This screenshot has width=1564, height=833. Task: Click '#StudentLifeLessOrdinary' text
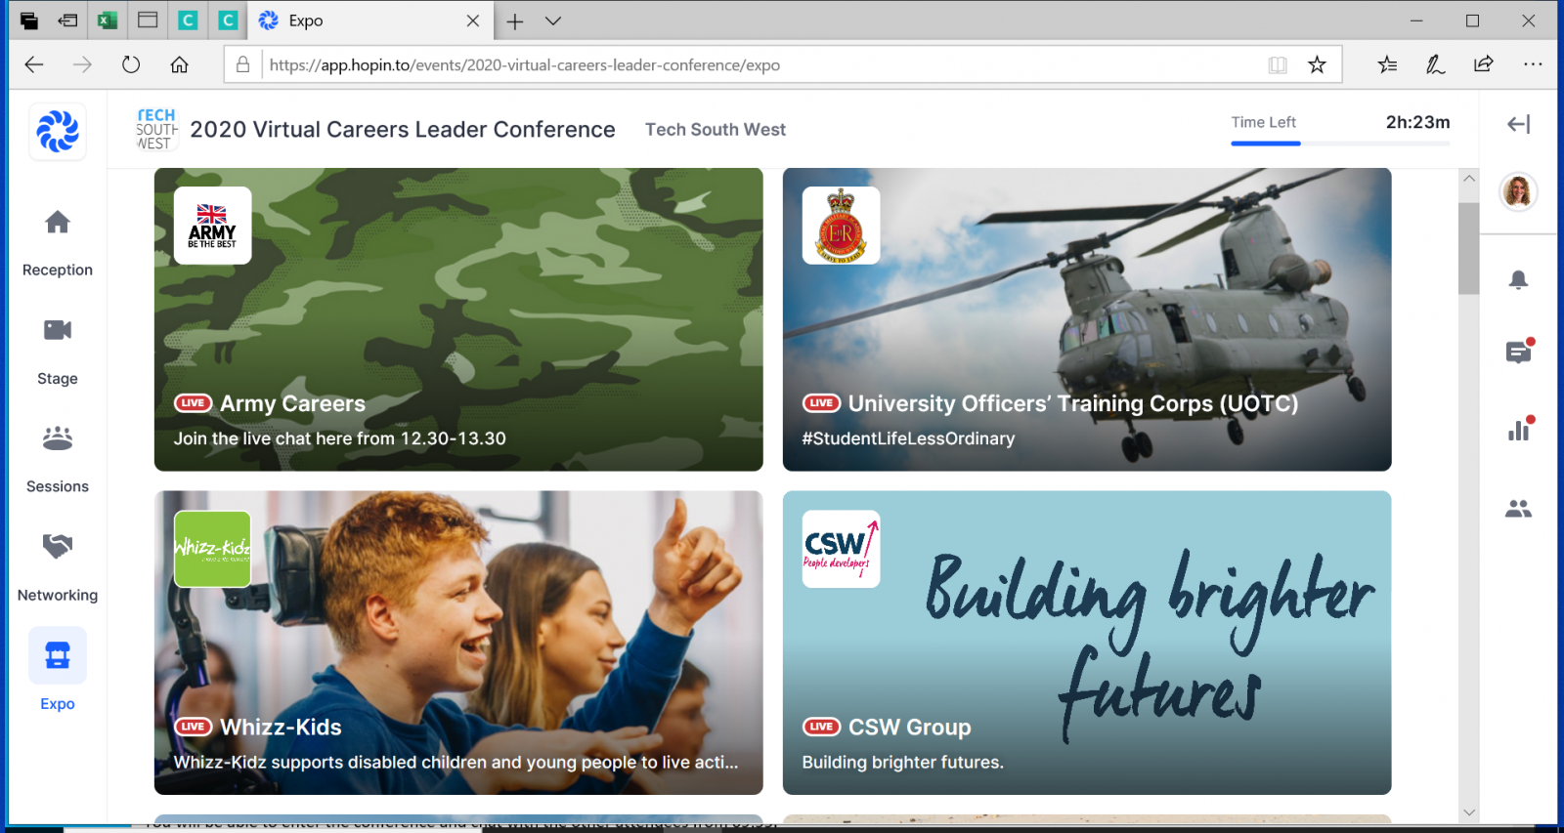(x=908, y=439)
